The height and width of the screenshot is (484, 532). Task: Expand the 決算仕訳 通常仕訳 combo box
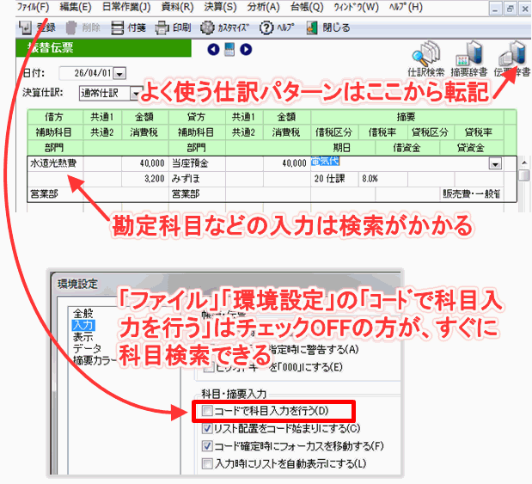pyautogui.click(x=136, y=94)
